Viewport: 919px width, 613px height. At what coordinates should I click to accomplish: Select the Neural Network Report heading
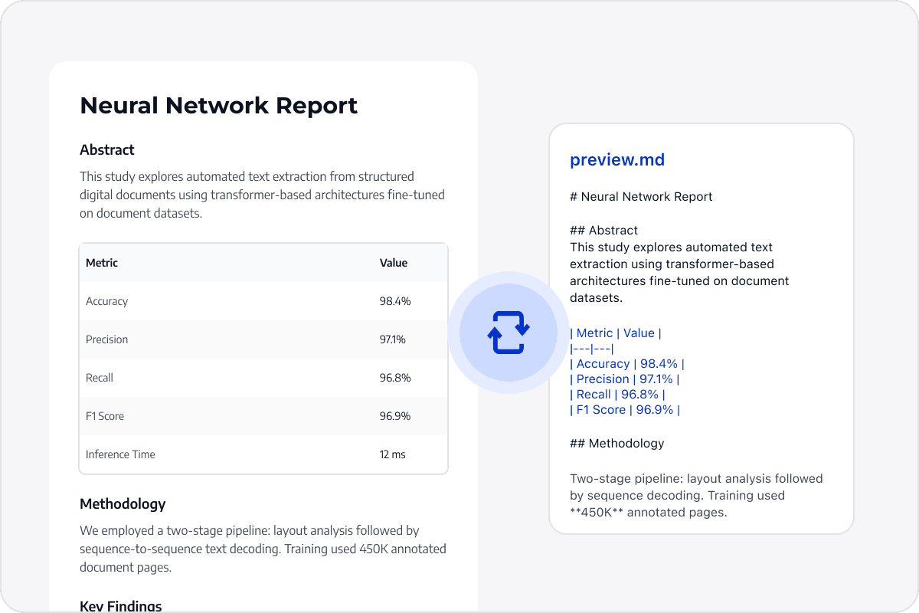click(x=219, y=106)
